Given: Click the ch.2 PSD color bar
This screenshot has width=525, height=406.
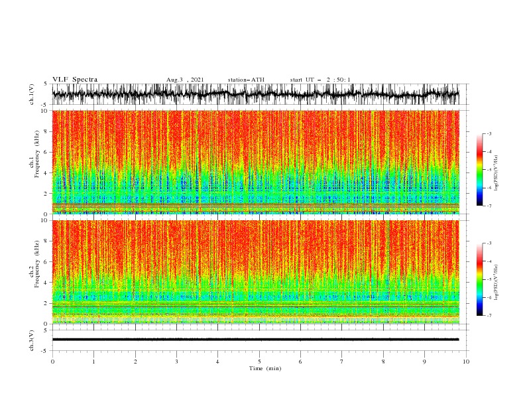Looking at the screenshot, I should point(479,279).
